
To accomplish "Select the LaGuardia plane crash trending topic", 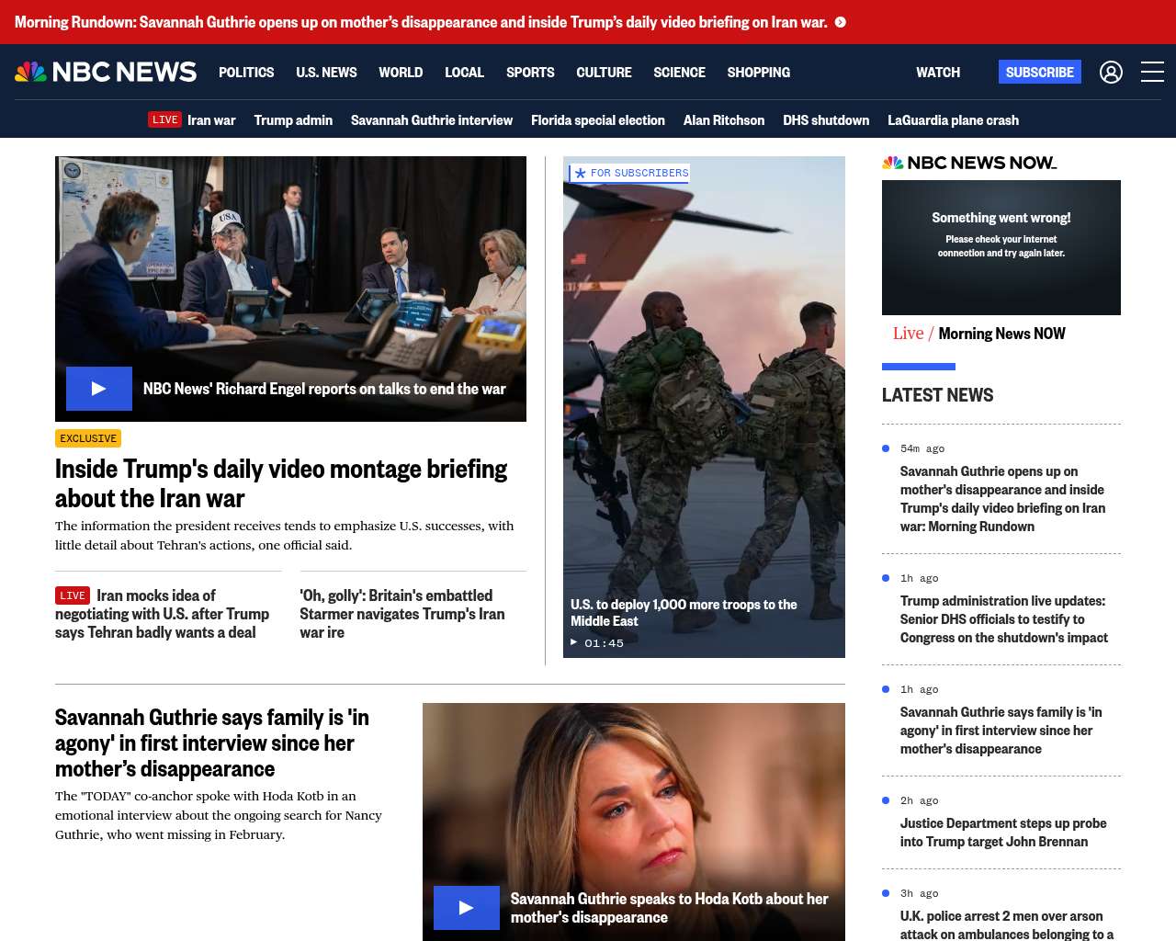I will point(953,120).
